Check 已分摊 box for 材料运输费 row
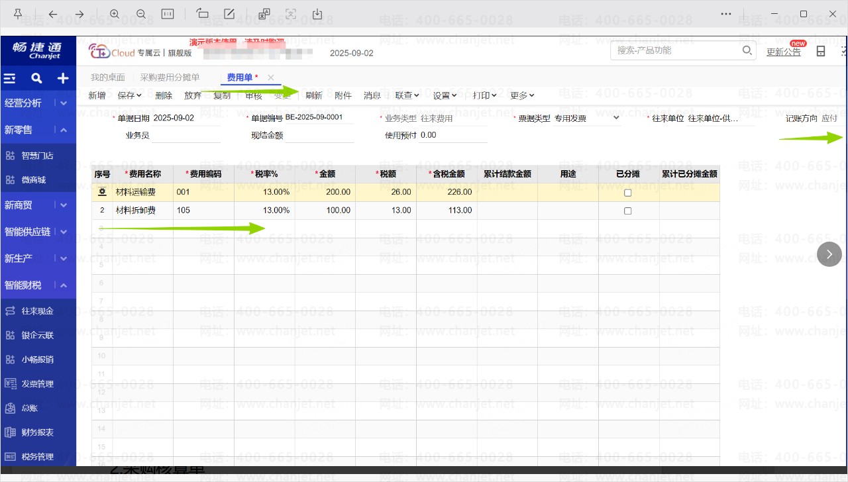848x482 pixels. [x=628, y=193]
